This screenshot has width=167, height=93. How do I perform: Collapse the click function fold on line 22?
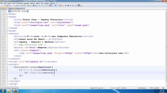tap(7, 70)
